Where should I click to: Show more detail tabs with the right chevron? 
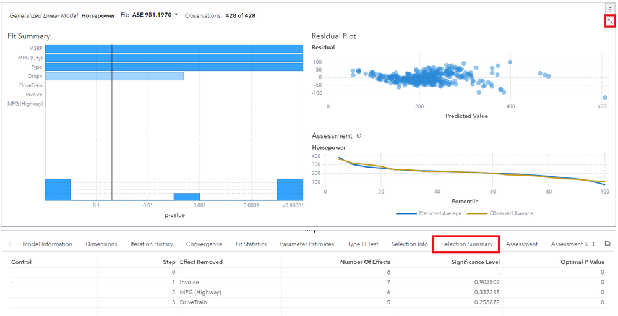coord(594,244)
